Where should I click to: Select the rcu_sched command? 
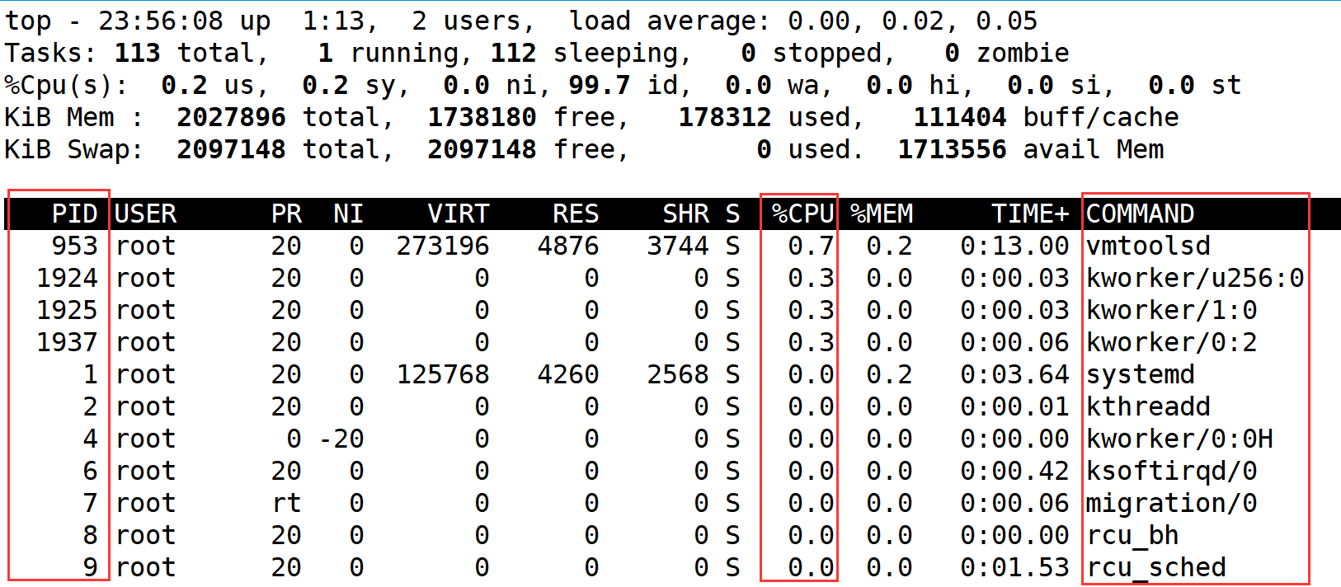point(1155,568)
